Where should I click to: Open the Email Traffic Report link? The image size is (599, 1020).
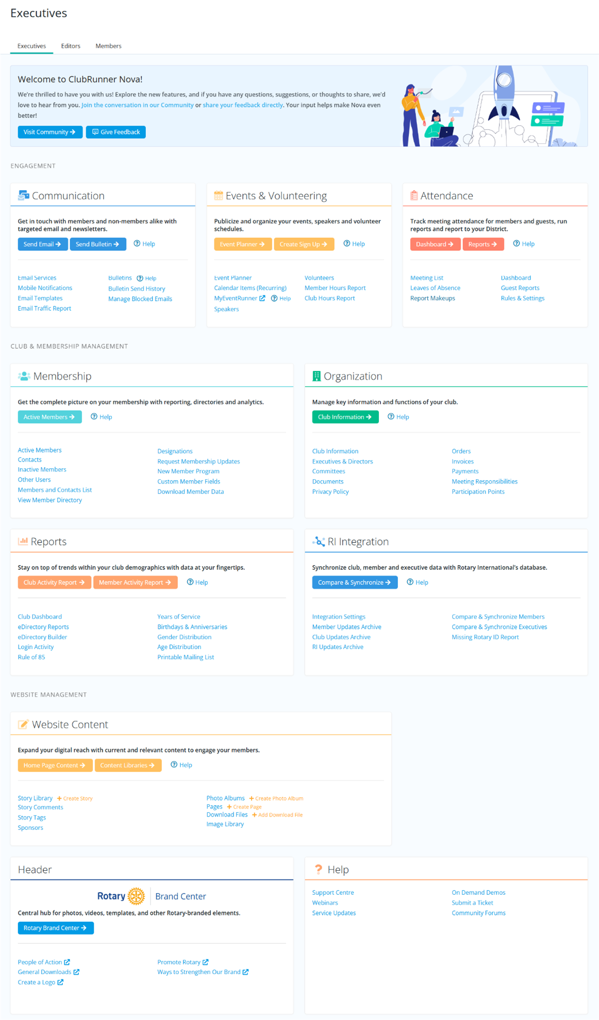(x=44, y=308)
